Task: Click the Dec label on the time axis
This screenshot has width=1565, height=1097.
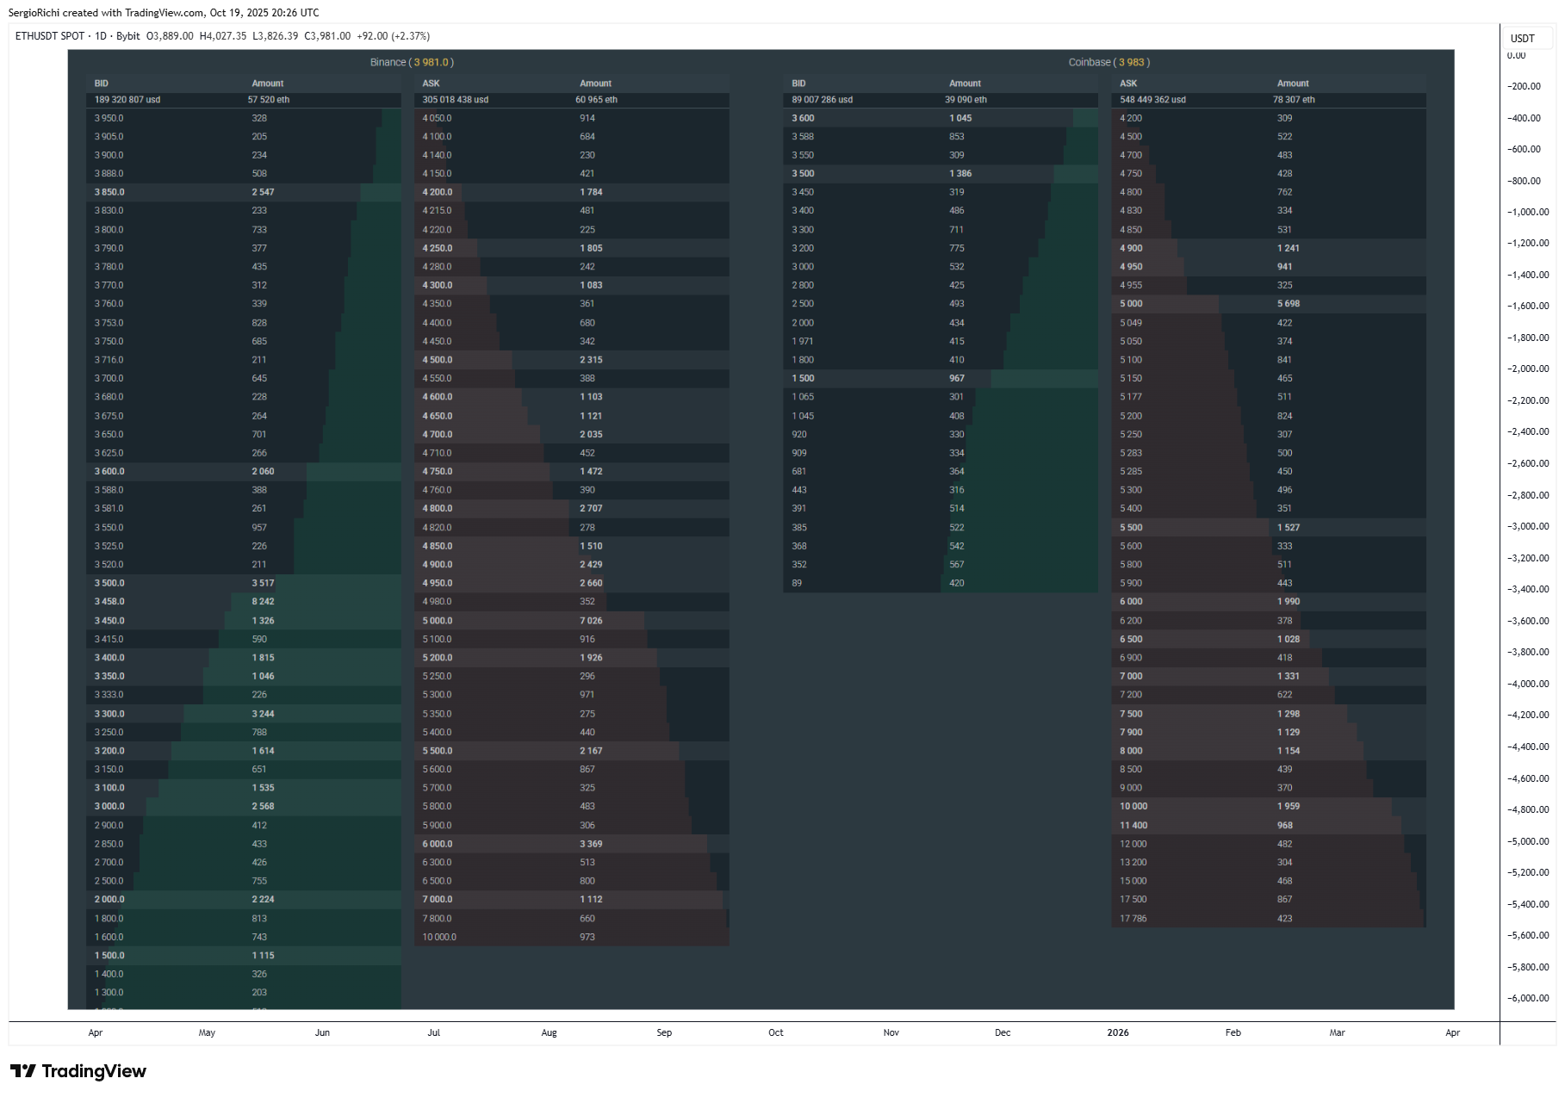Action: pyautogui.click(x=1003, y=1032)
